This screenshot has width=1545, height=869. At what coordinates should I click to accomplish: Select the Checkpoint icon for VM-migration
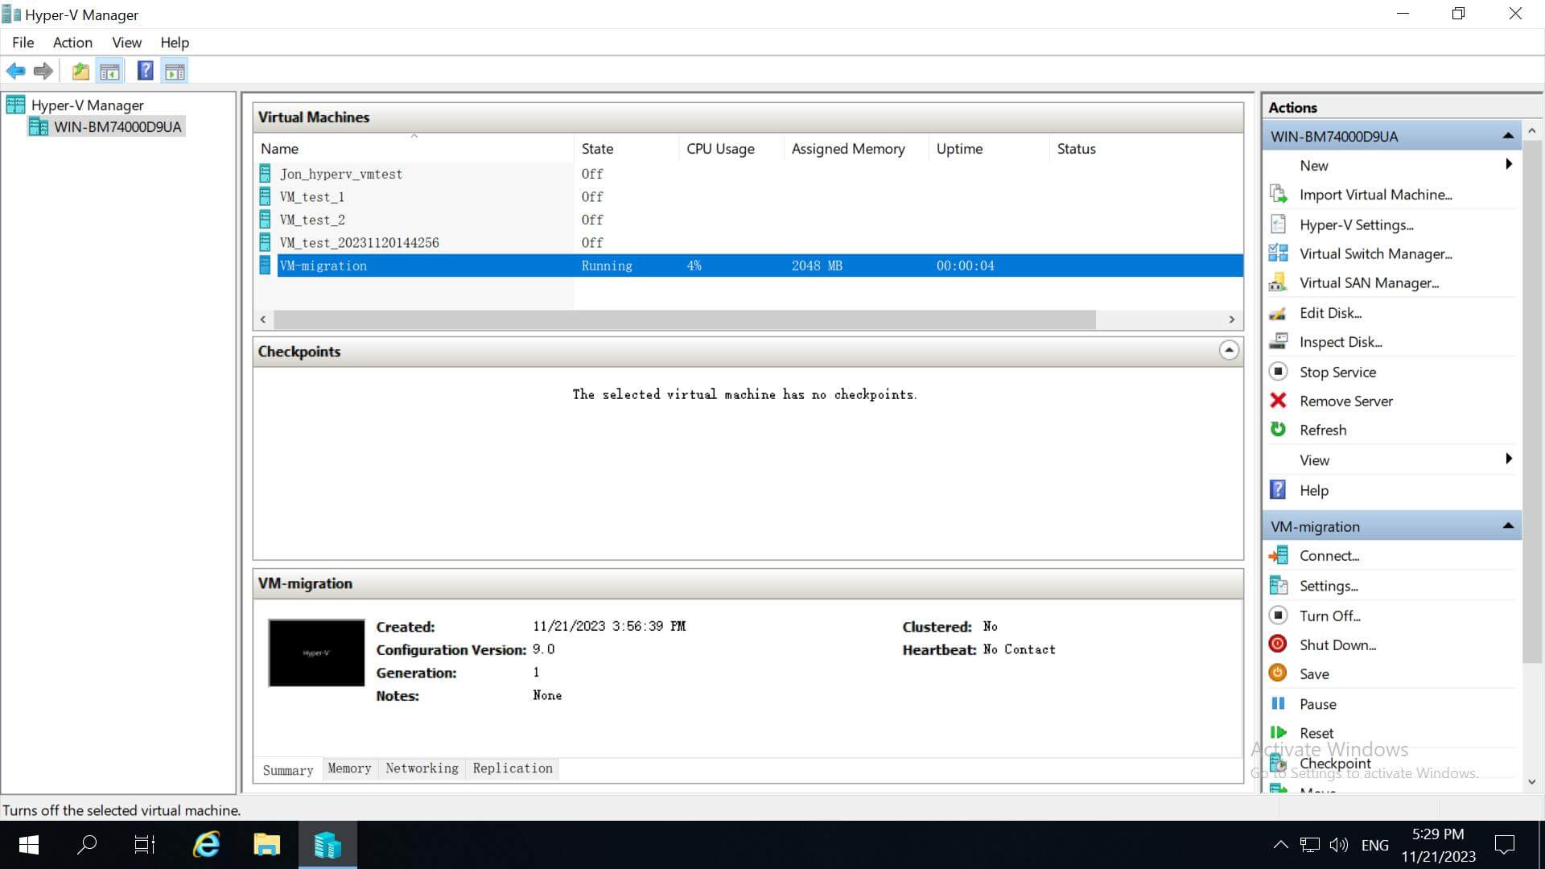click(x=1281, y=762)
